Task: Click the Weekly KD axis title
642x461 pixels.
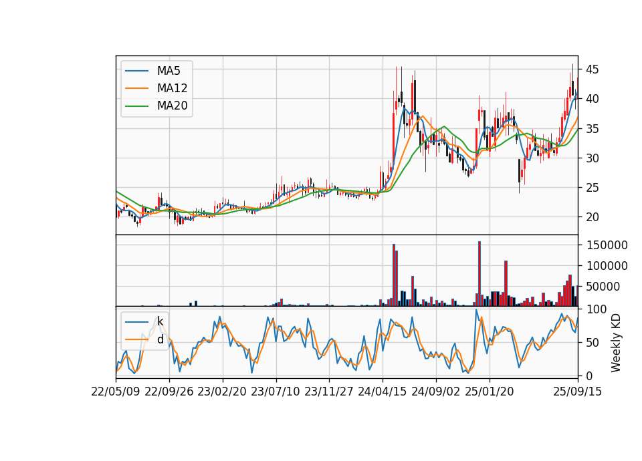Action: (x=616, y=343)
